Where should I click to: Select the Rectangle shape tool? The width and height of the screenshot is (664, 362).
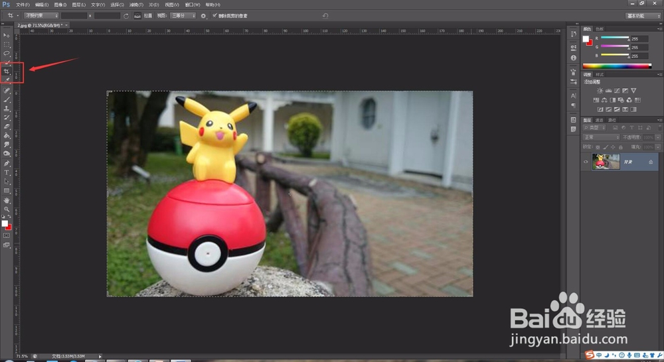pyautogui.click(x=7, y=191)
